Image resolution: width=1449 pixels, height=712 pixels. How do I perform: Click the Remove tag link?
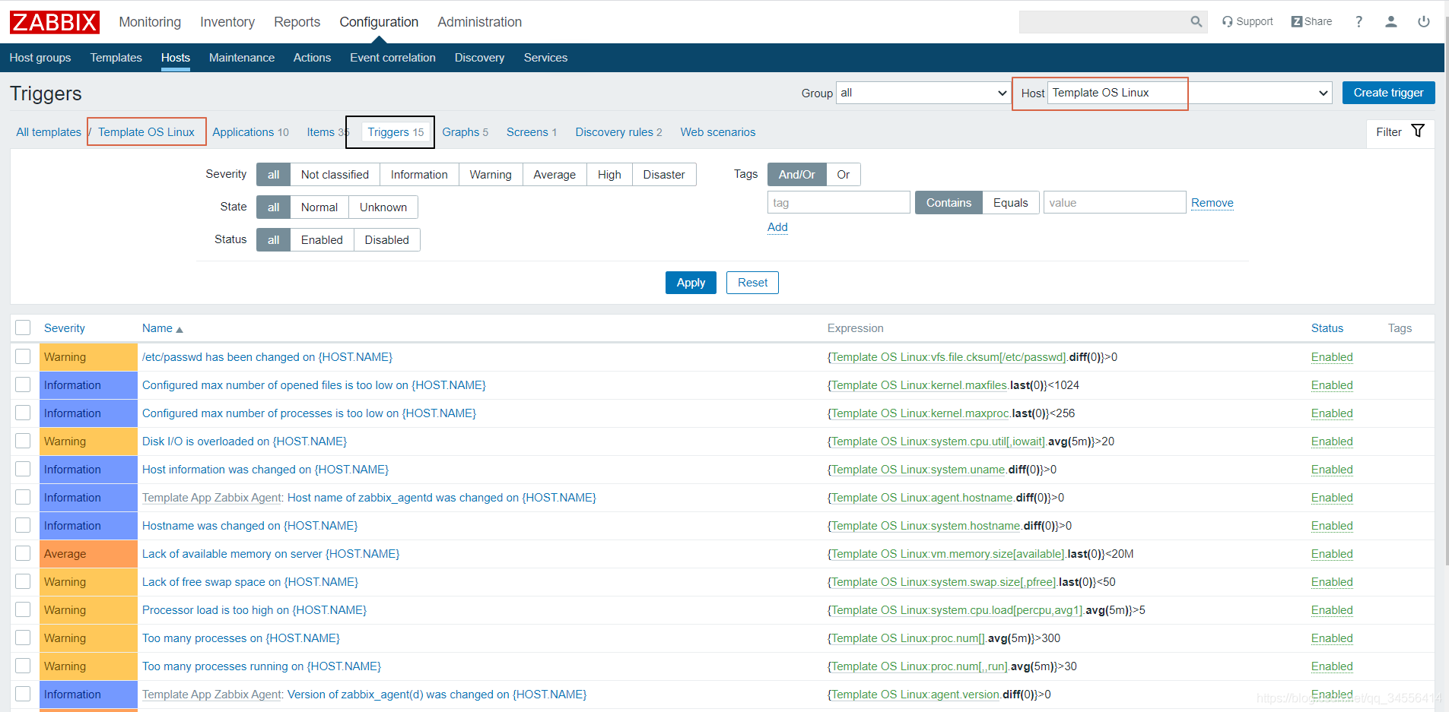pyautogui.click(x=1212, y=203)
